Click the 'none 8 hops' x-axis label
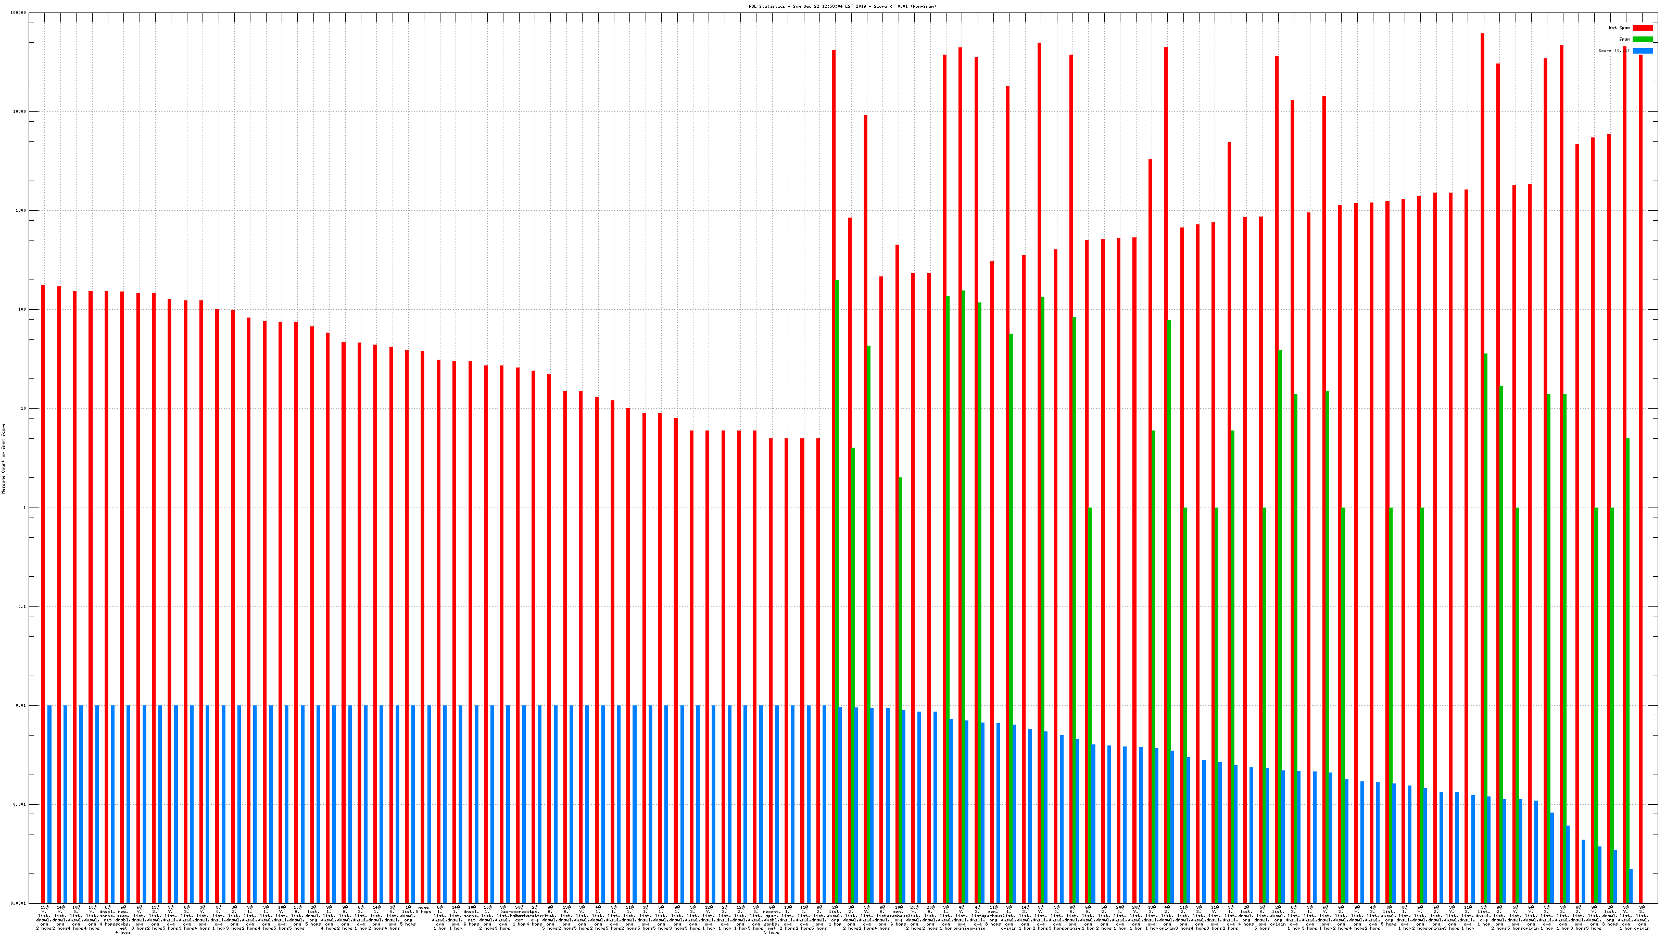This screenshot has width=1666, height=937. 424,910
